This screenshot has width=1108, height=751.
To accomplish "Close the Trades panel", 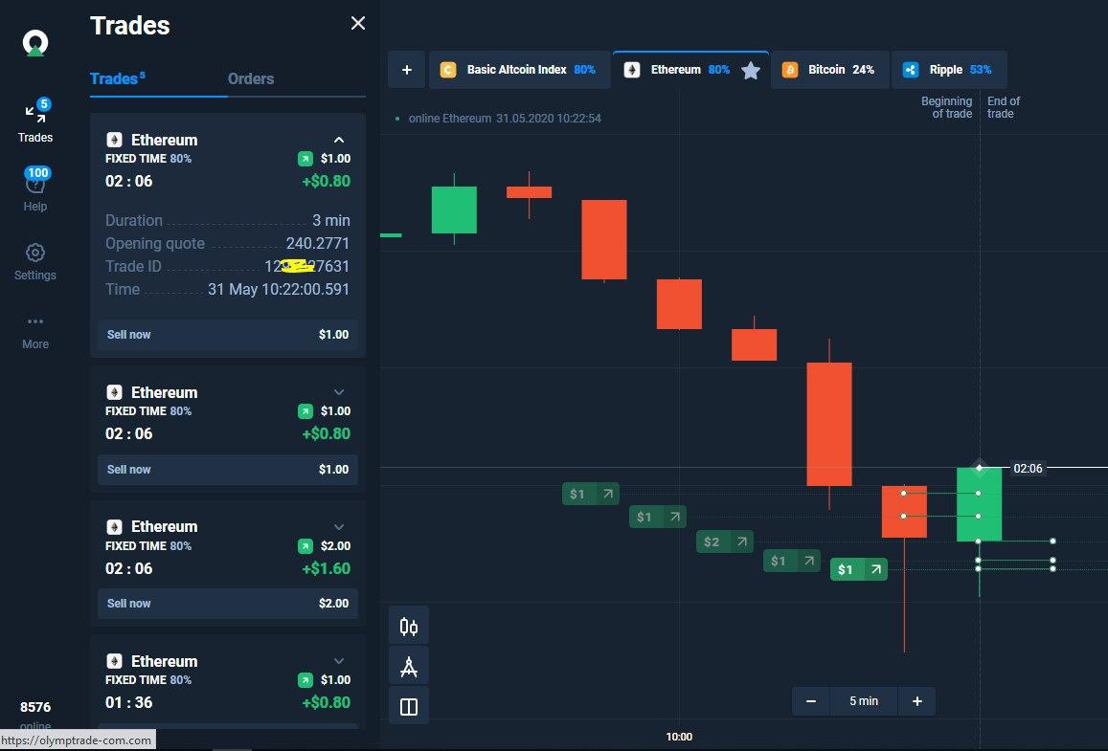I will point(358,23).
